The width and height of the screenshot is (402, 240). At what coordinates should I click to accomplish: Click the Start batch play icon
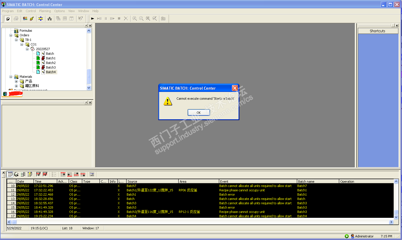[93, 18]
